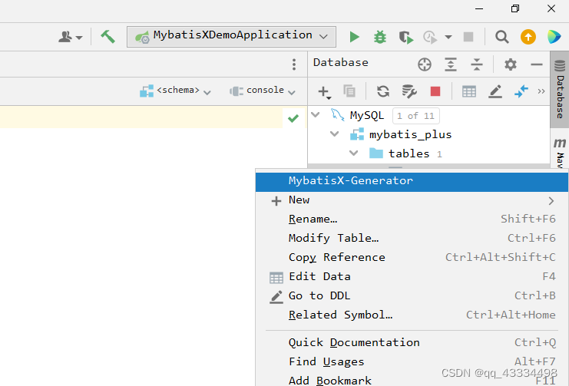This screenshot has height=386, width=569.
Task: Open the user account dropdown icon
Action: [71, 37]
